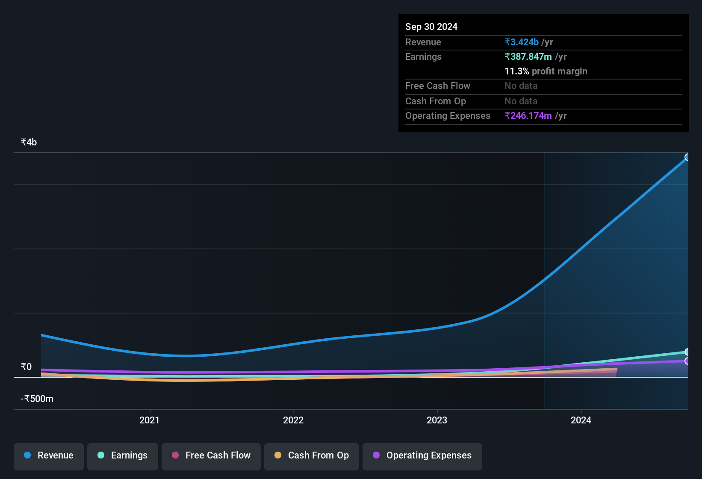The height and width of the screenshot is (479, 702).
Task: Click the ₹3.424b revenue value
Action: (521, 42)
